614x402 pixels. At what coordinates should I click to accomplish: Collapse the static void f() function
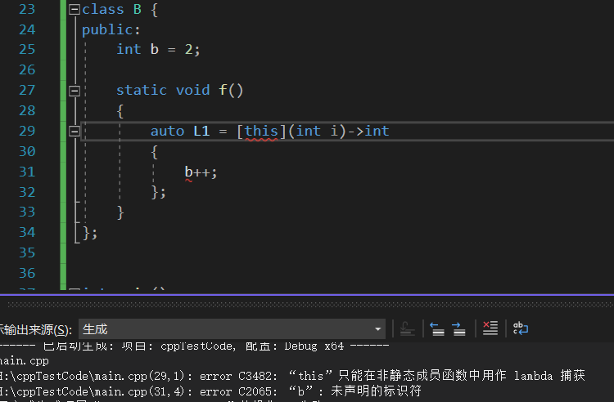(x=74, y=91)
